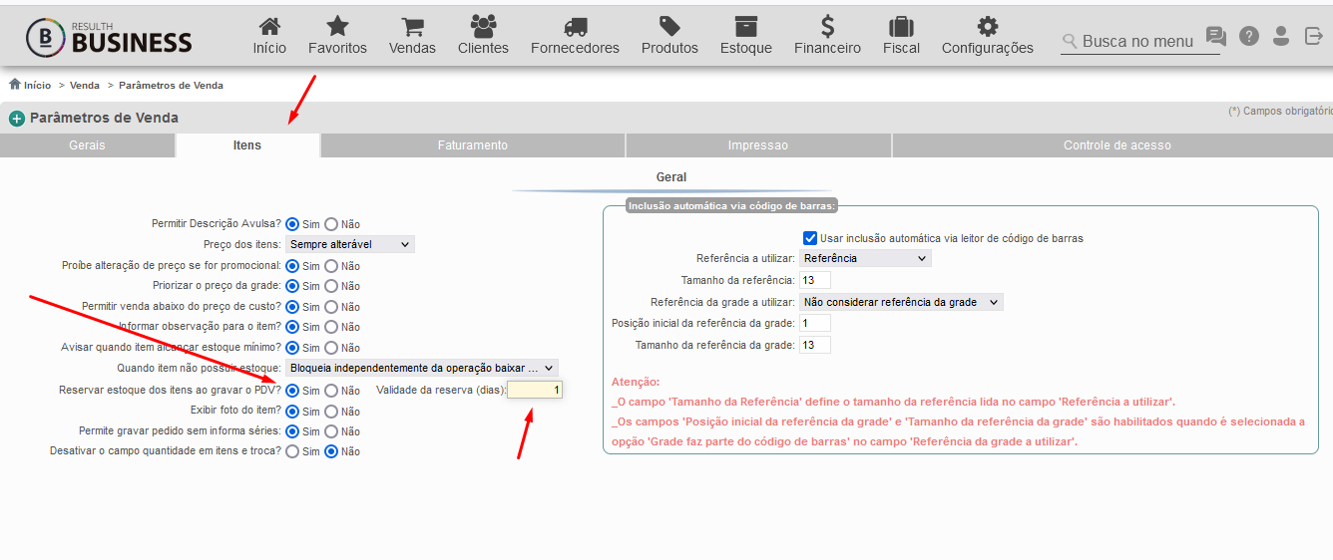The height and width of the screenshot is (560, 1333).
Task: Click the help question mark icon
Action: pyautogui.click(x=1249, y=36)
